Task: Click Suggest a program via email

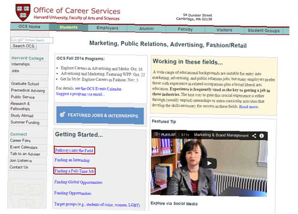Action: pyautogui.click(x=80, y=94)
